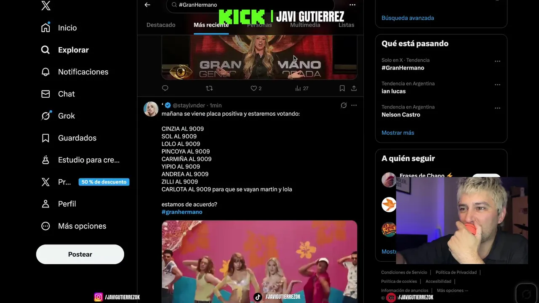The height and width of the screenshot is (303, 539).
Task: Click the 50 % de descuento badge
Action: [104, 182]
